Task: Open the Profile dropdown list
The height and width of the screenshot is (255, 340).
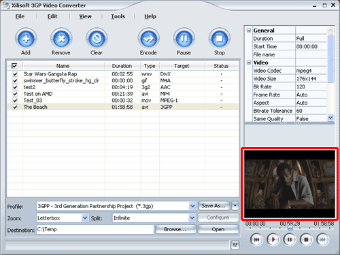Action: pyautogui.click(x=192, y=206)
